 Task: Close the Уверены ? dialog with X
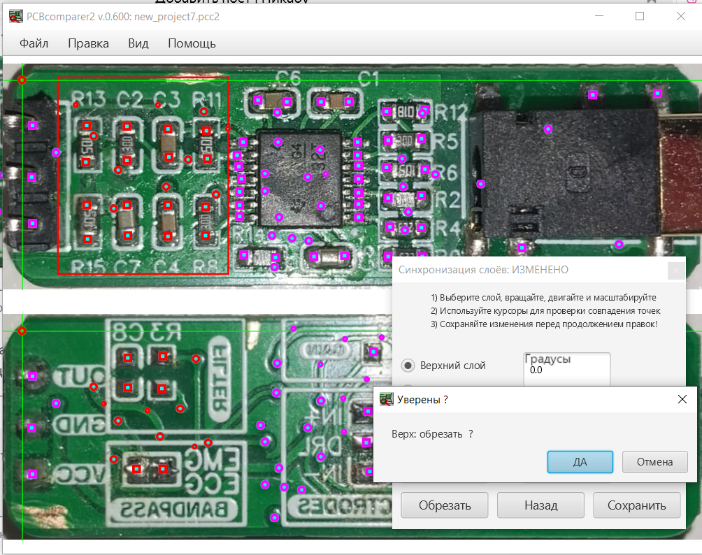(682, 399)
